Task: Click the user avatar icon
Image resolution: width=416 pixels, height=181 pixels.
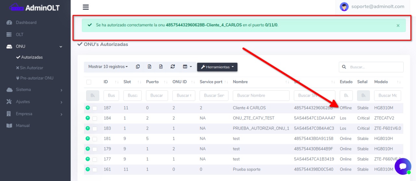Action: click(x=344, y=7)
